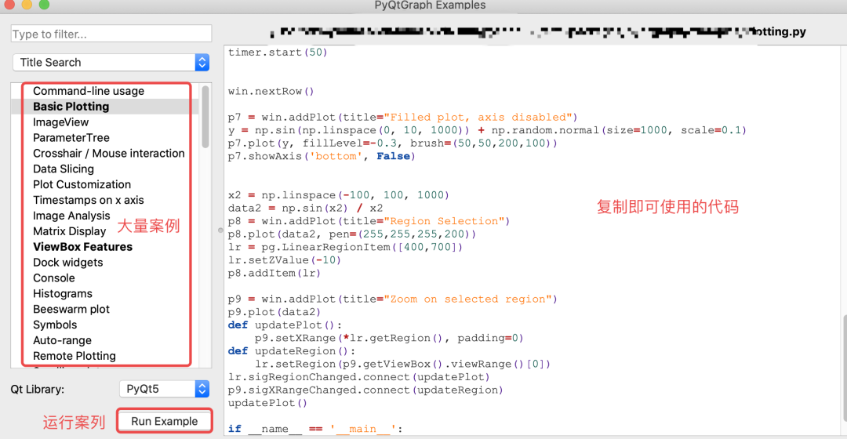Click the 'p9.plot(data2)' code line

click(274, 312)
